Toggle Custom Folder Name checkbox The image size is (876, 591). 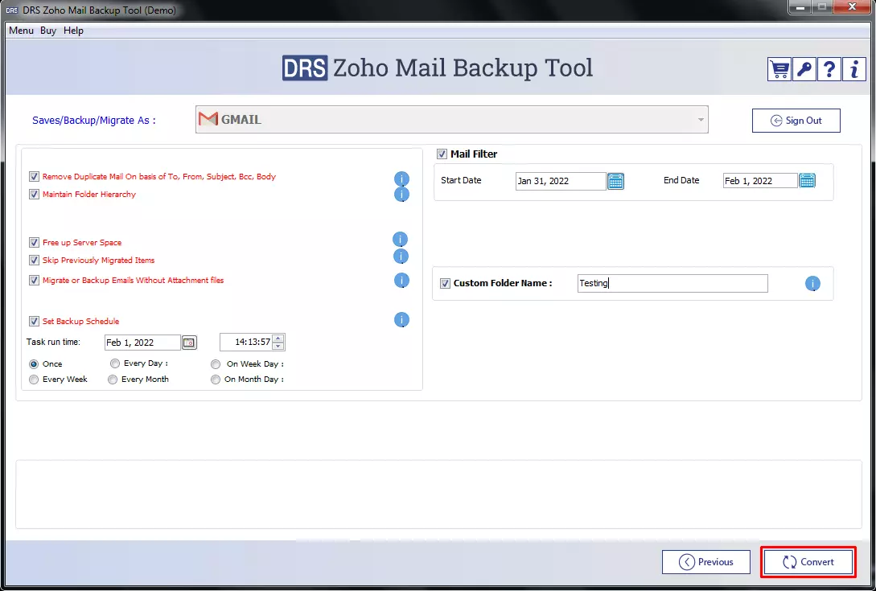[445, 283]
